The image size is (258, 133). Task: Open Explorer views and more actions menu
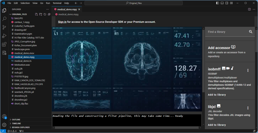coord(48,9)
